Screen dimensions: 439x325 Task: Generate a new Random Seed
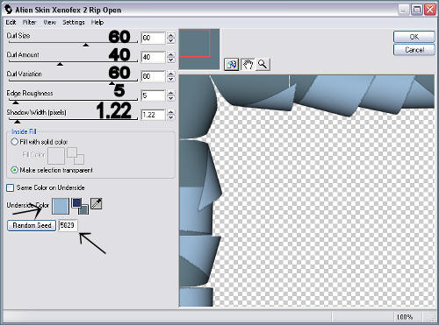point(32,225)
